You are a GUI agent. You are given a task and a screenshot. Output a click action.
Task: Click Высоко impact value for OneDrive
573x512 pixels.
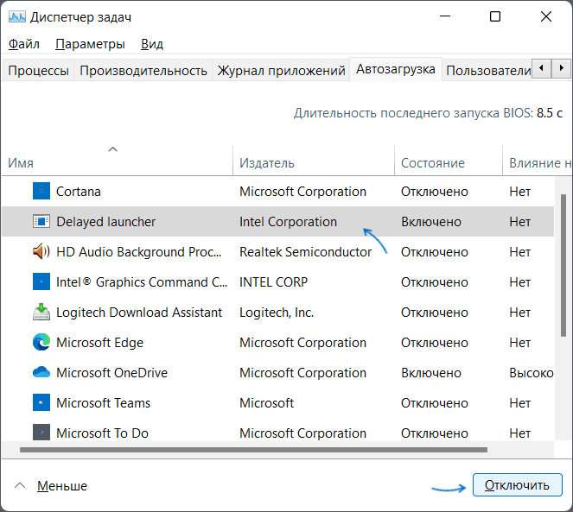[x=532, y=373]
